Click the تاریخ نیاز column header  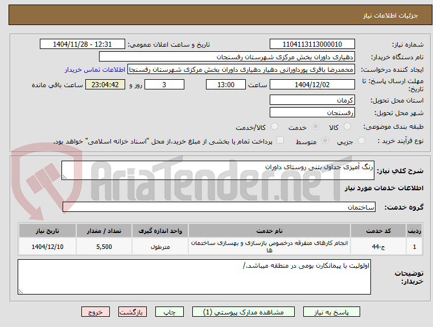coord(47,231)
